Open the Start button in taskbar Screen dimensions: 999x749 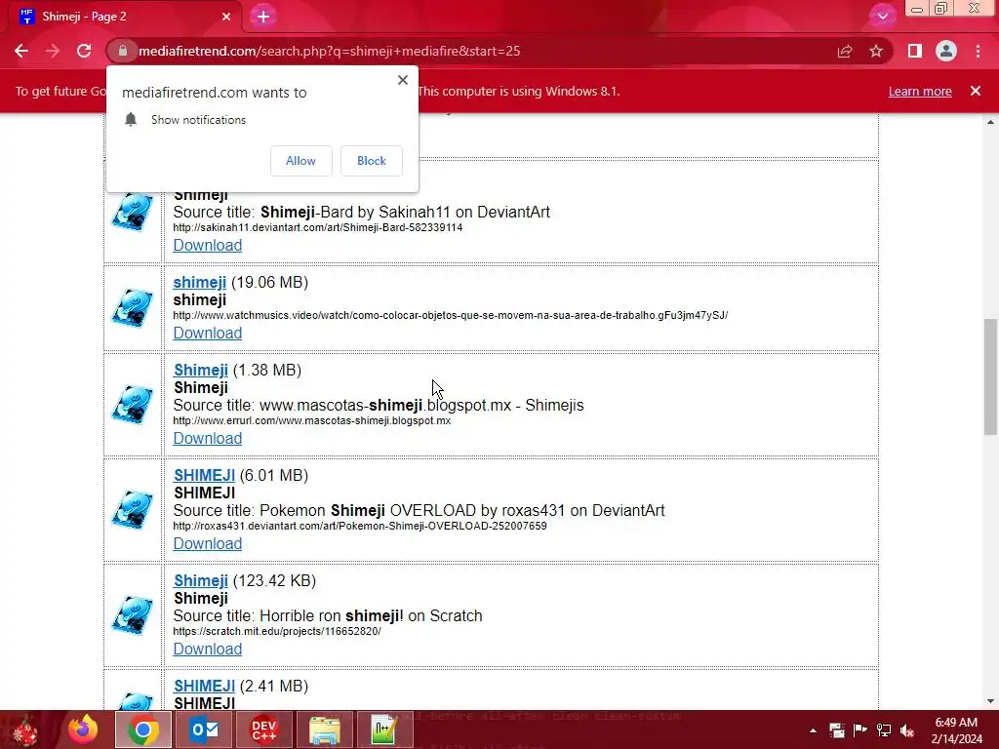click(x=25, y=729)
